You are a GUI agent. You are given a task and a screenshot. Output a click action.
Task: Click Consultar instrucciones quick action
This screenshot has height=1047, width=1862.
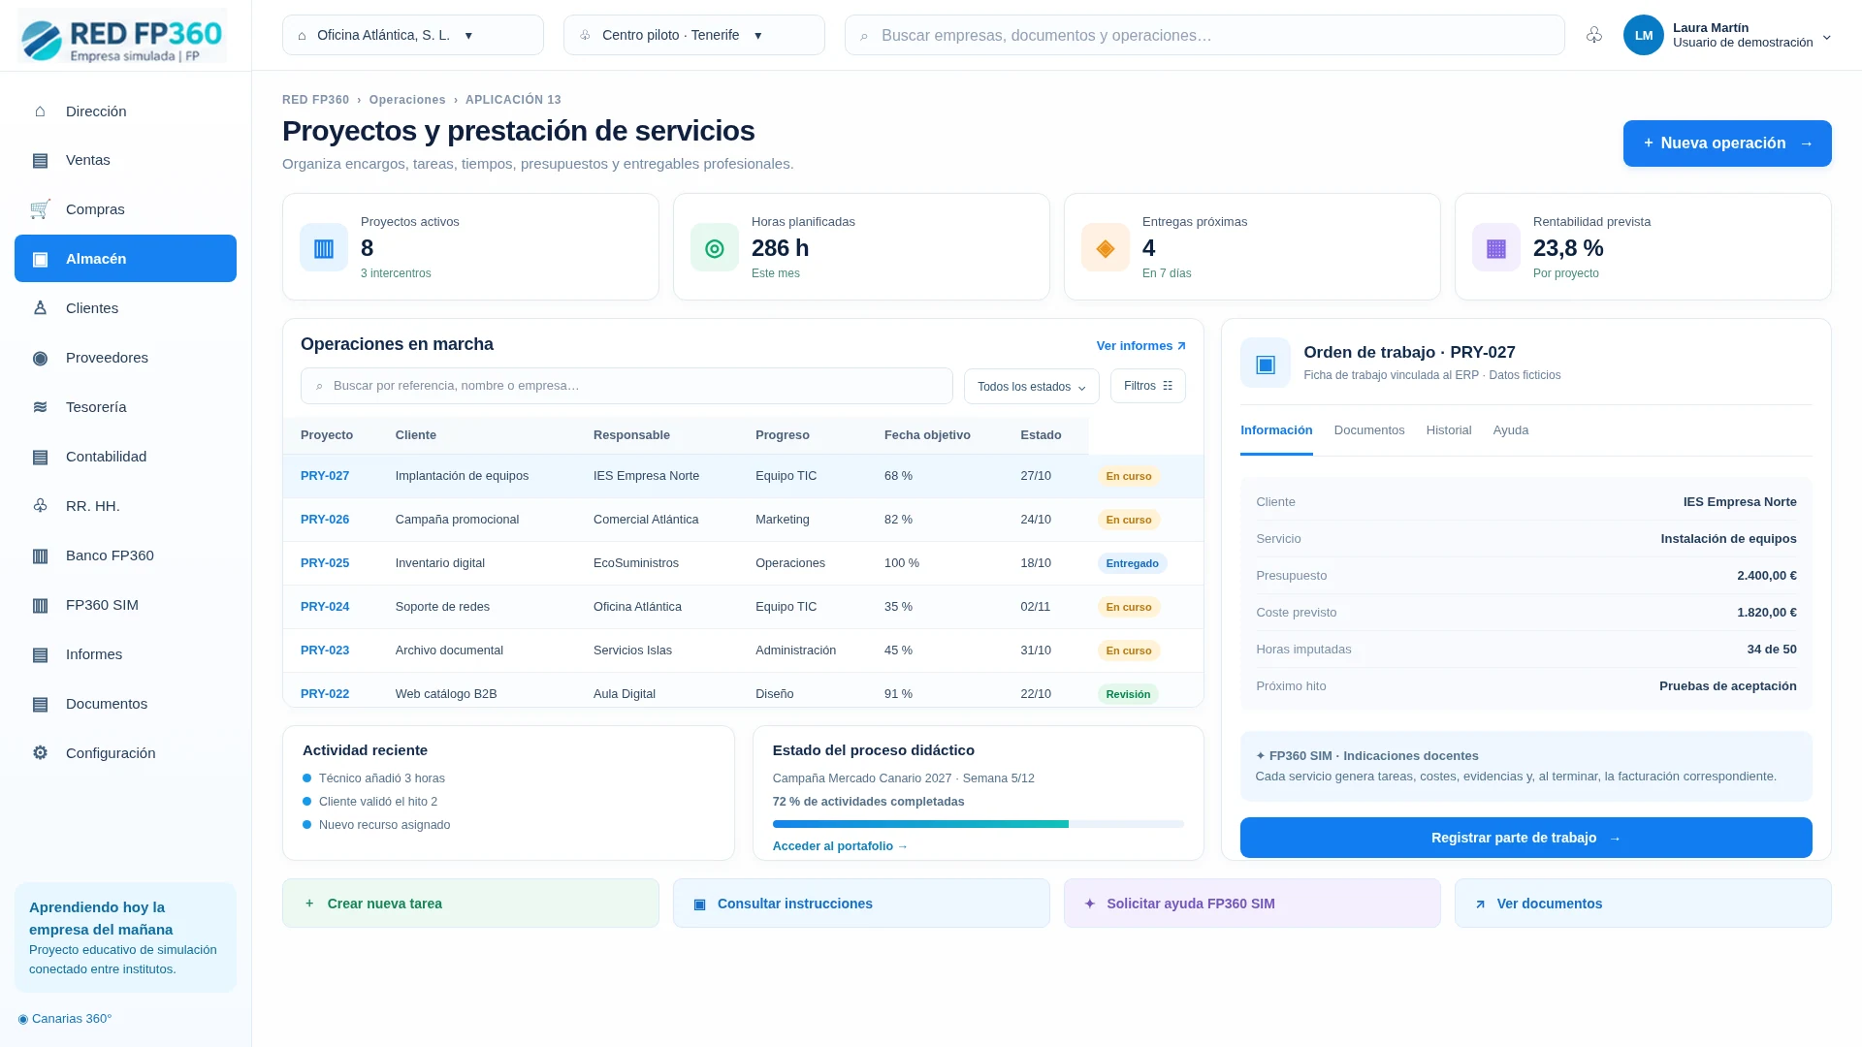click(x=861, y=904)
